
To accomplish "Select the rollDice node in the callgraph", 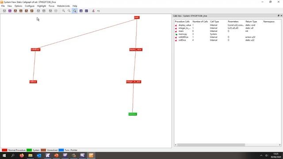I will coord(33,82).
